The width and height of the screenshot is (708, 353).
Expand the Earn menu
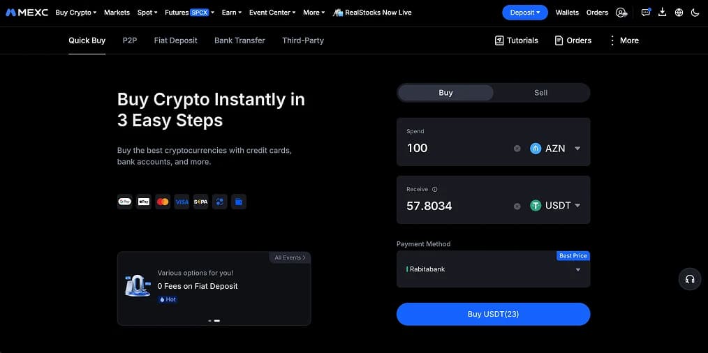pos(232,13)
